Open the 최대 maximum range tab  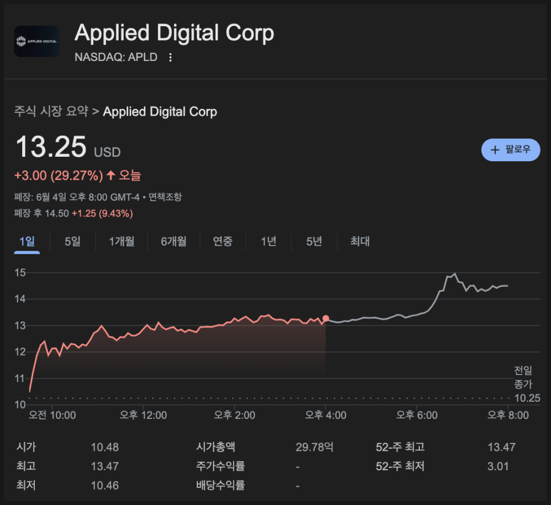360,242
